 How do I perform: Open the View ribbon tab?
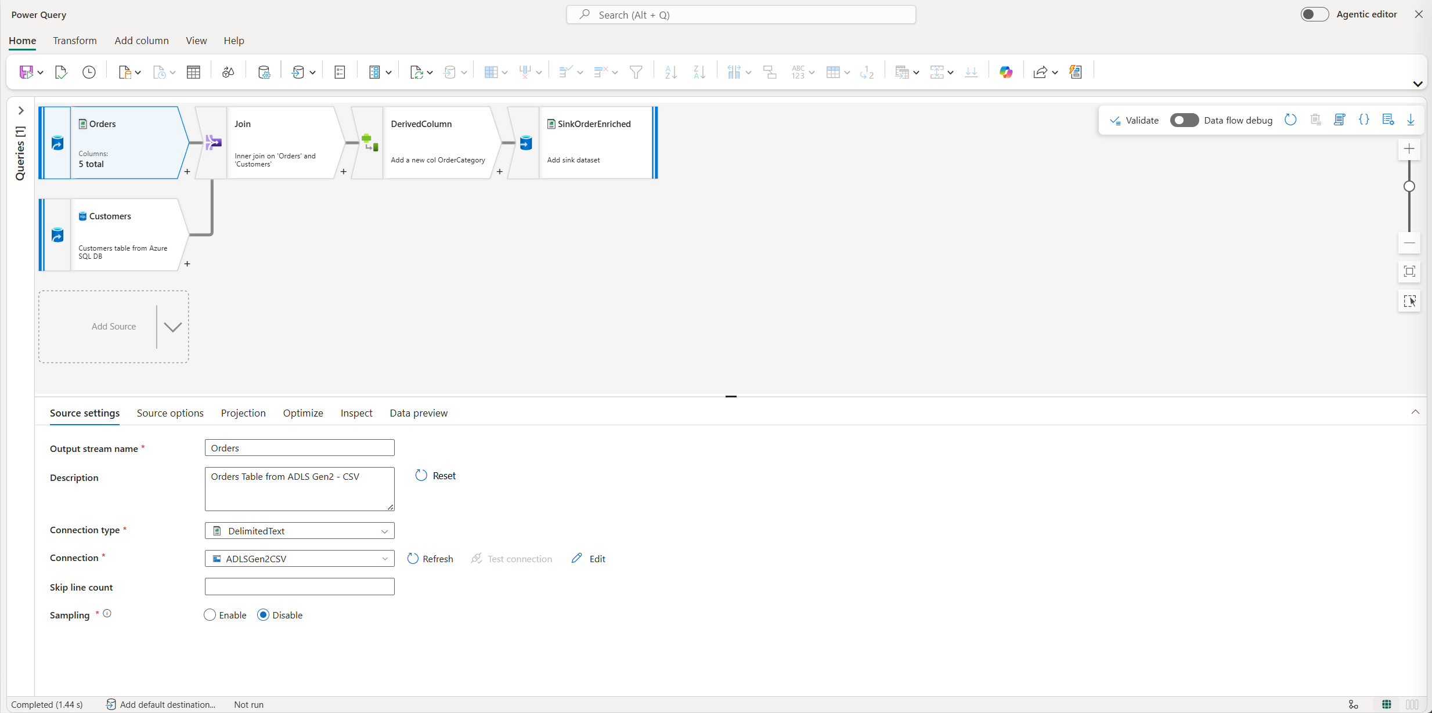point(196,41)
